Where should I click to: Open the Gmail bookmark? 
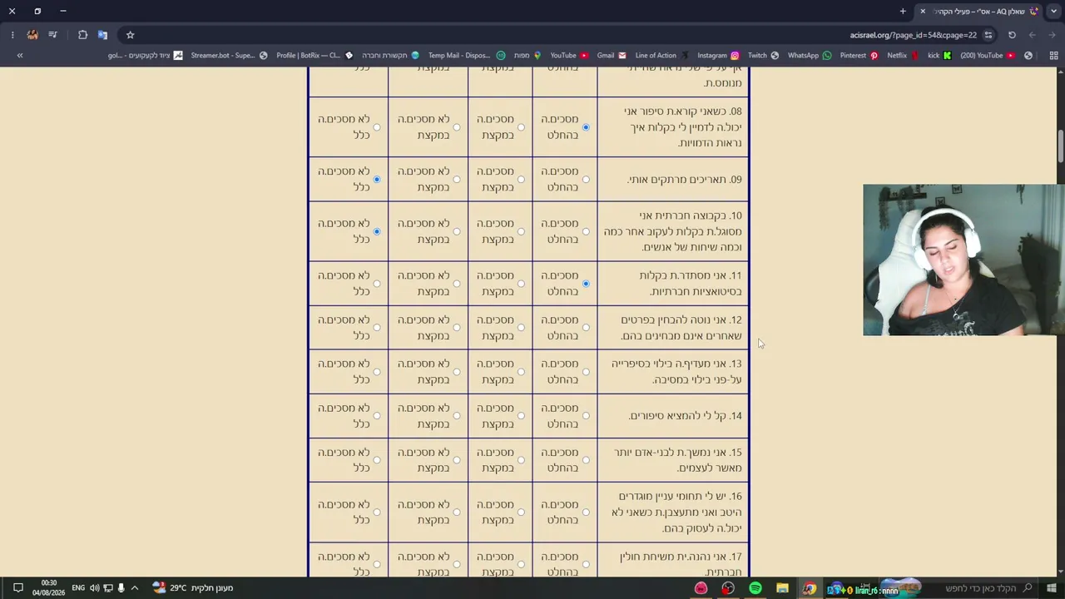(x=612, y=56)
